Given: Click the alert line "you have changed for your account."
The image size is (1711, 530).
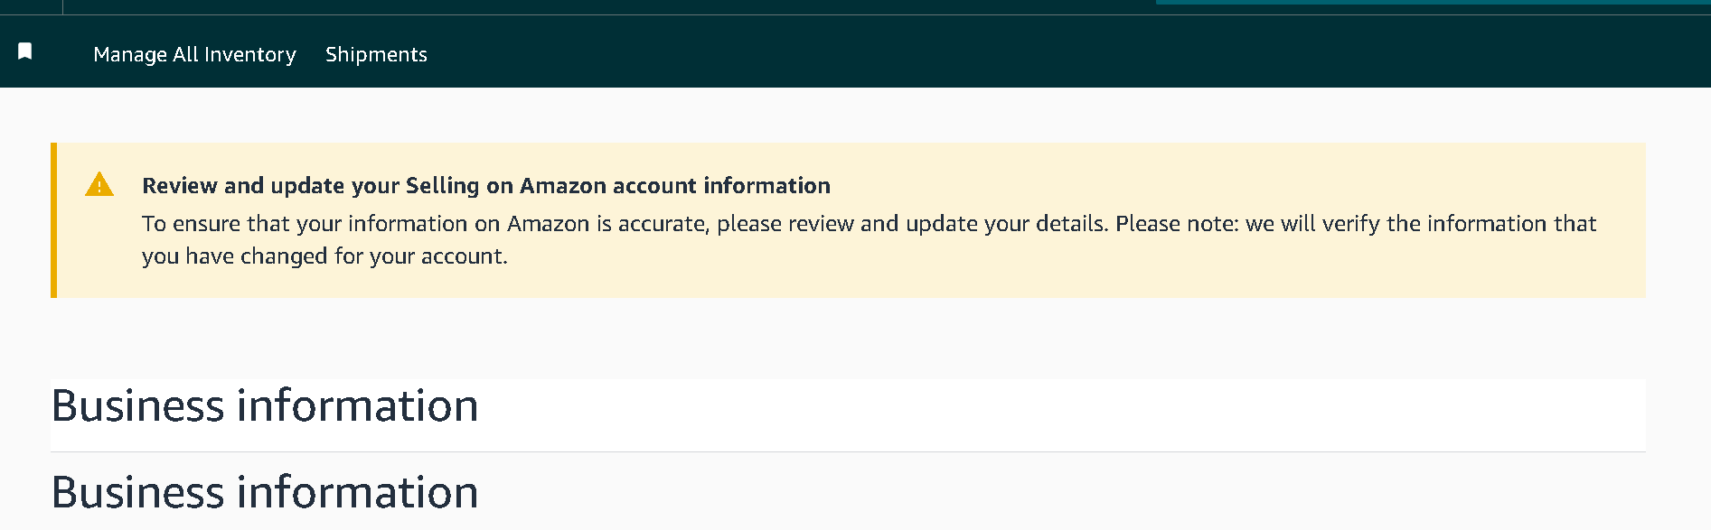Looking at the screenshot, I should pyautogui.click(x=324, y=256).
